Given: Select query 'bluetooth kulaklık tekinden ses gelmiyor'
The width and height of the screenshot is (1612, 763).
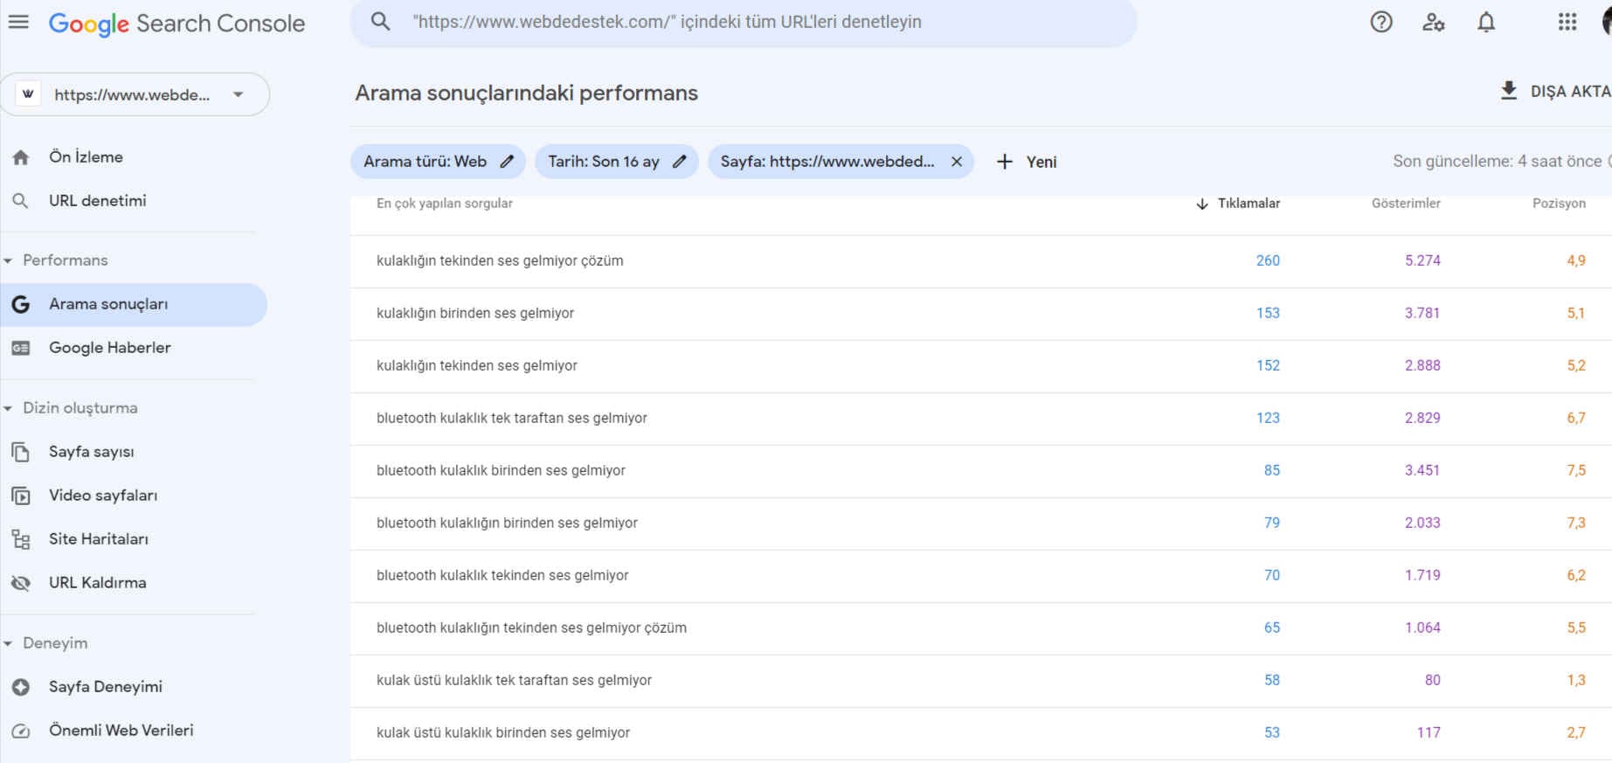Looking at the screenshot, I should (502, 575).
